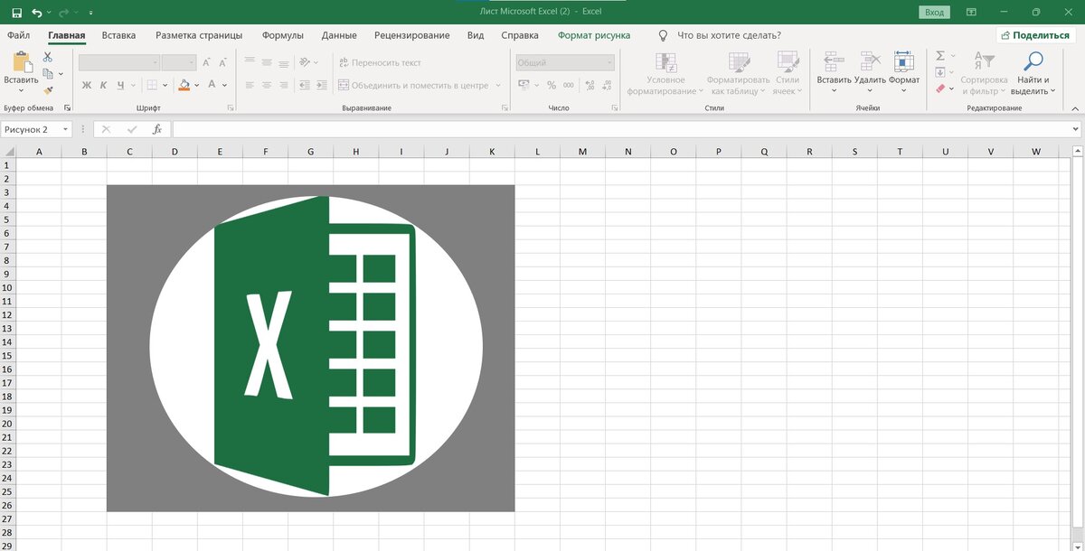
Task: Open the font size combo box
Action: point(179,62)
